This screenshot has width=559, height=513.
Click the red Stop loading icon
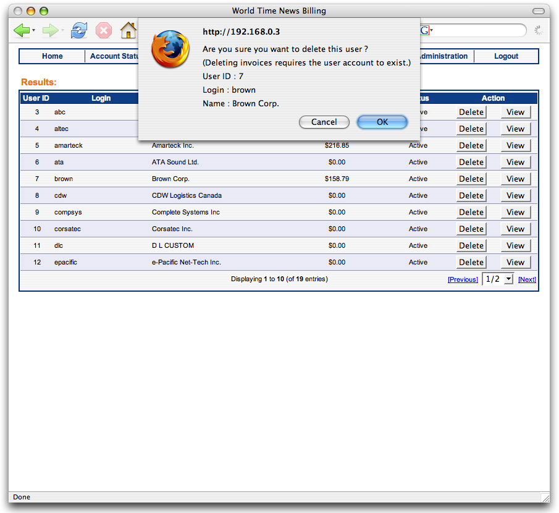tap(104, 30)
